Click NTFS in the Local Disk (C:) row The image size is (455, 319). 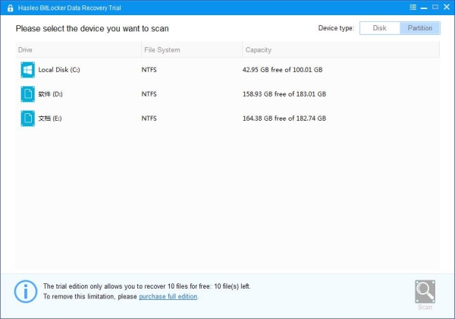[149, 70]
